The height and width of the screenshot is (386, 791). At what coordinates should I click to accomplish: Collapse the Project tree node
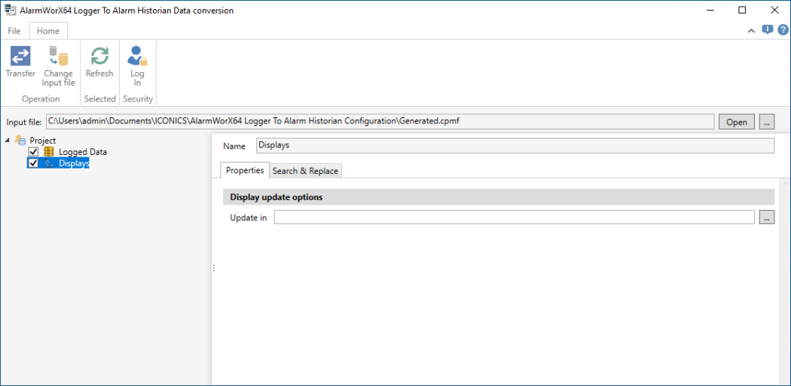(8, 141)
